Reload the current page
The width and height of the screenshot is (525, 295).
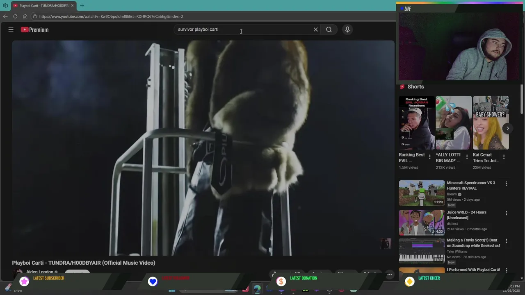[x=15, y=16]
